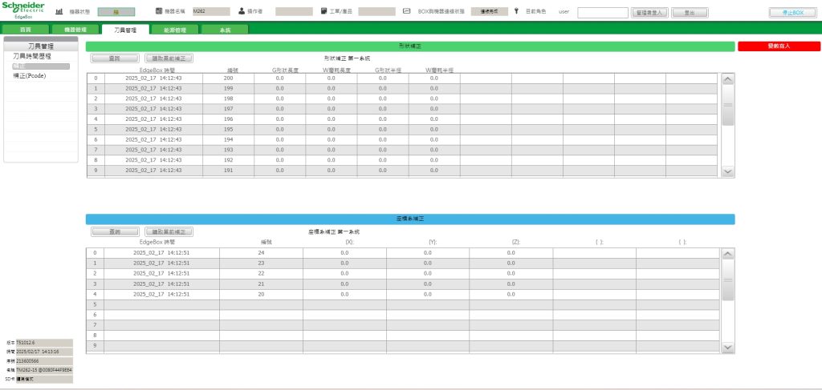Open 補正(Pcode) in the sidebar

pyautogui.click(x=30, y=76)
